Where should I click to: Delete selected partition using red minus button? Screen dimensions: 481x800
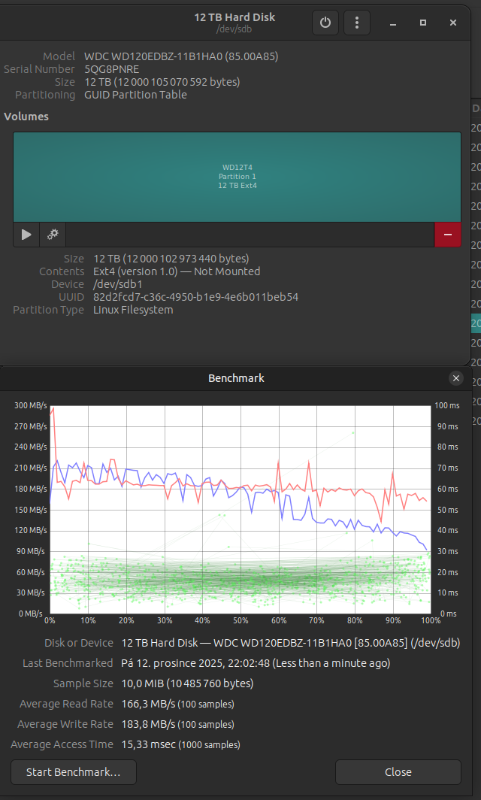[447, 235]
